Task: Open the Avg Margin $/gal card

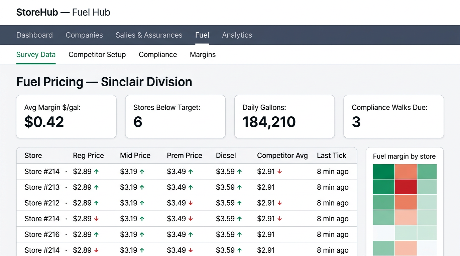Action: pos(66,117)
